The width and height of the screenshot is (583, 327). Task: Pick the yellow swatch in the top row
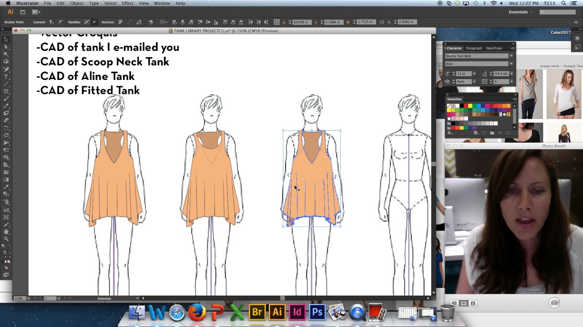click(470, 106)
